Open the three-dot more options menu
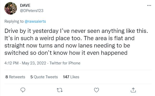 (x=149, y=5)
